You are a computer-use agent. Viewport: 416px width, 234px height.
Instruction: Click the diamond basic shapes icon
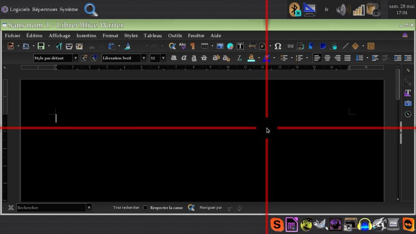[x=355, y=46]
